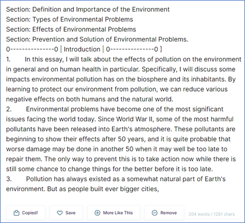245x223 pixels.
Task: Generate similar text with 'More Like This'
Action: click(x=118, y=213)
